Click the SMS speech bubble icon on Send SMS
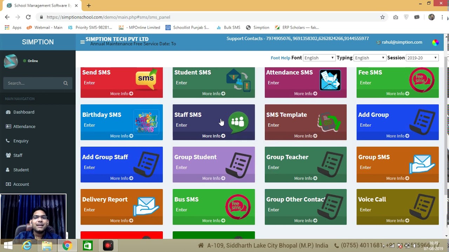 (x=146, y=79)
